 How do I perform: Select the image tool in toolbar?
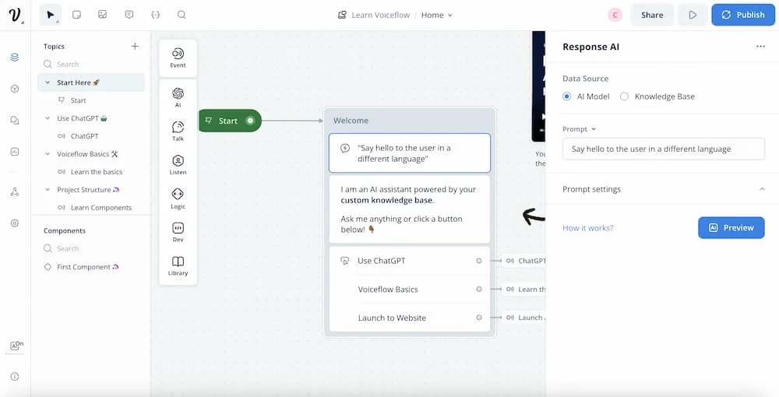coord(102,15)
